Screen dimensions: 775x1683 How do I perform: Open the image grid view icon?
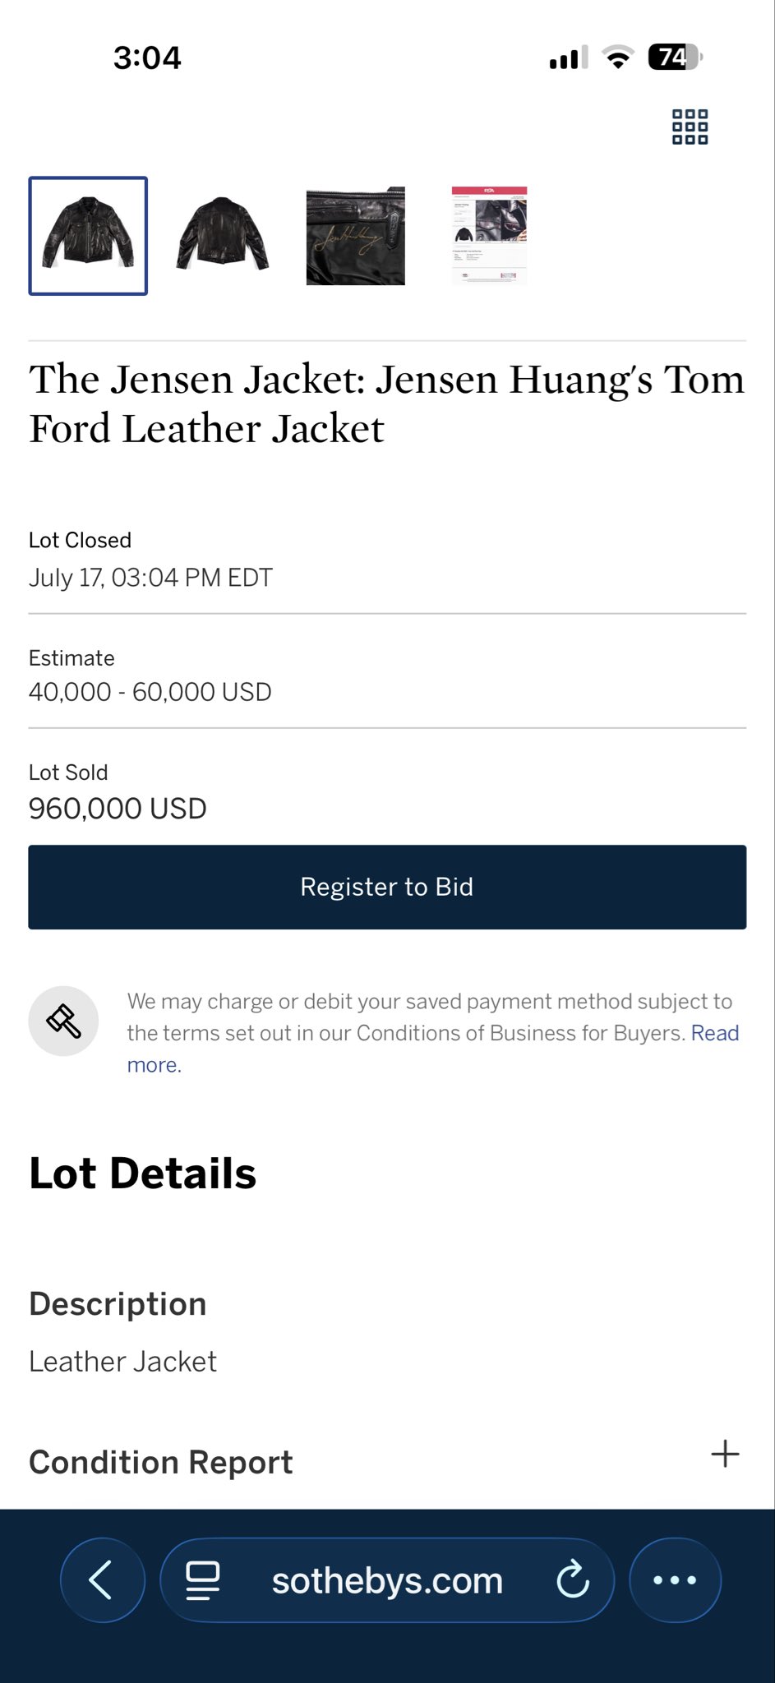[690, 127]
